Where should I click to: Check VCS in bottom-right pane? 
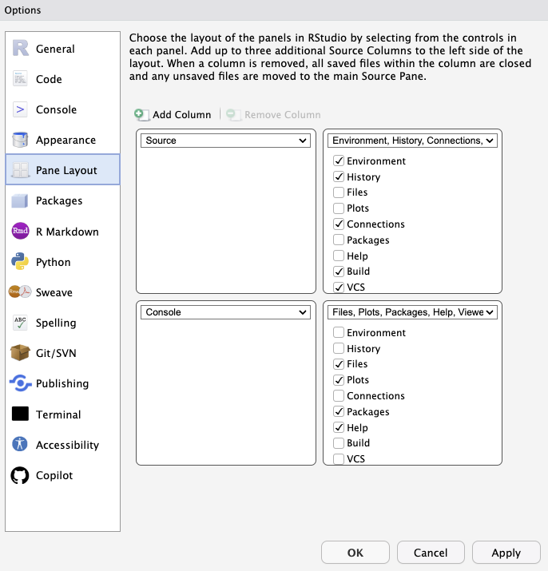pyautogui.click(x=339, y=458)
